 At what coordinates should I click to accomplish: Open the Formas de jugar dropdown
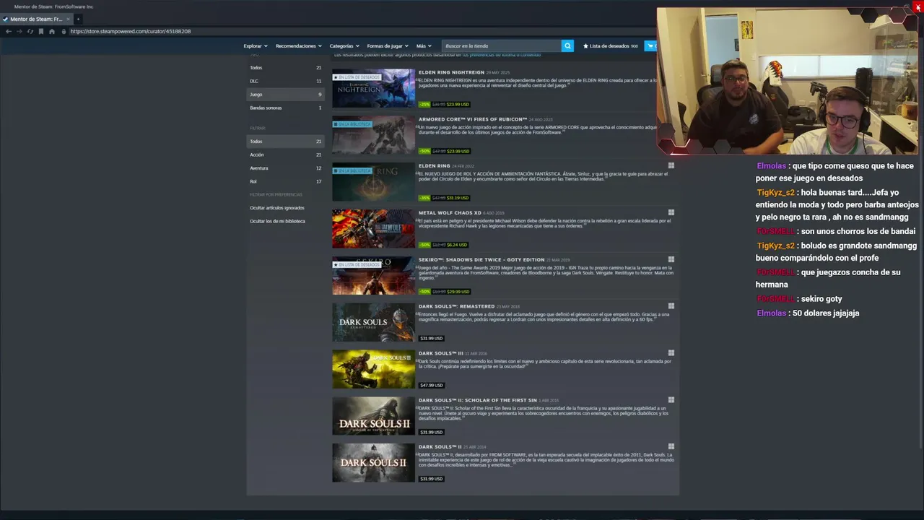388,45
